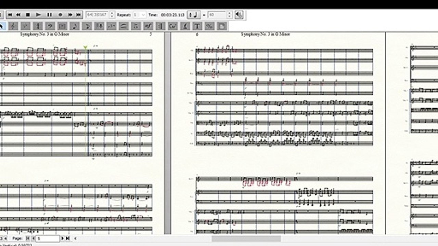This screenshot has width=438, height=246.
Task: Select the time signature tool
Action: pyautogui.click(x=38, y=26)
